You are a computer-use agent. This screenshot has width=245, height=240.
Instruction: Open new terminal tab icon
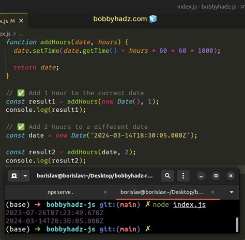point(14,176)
